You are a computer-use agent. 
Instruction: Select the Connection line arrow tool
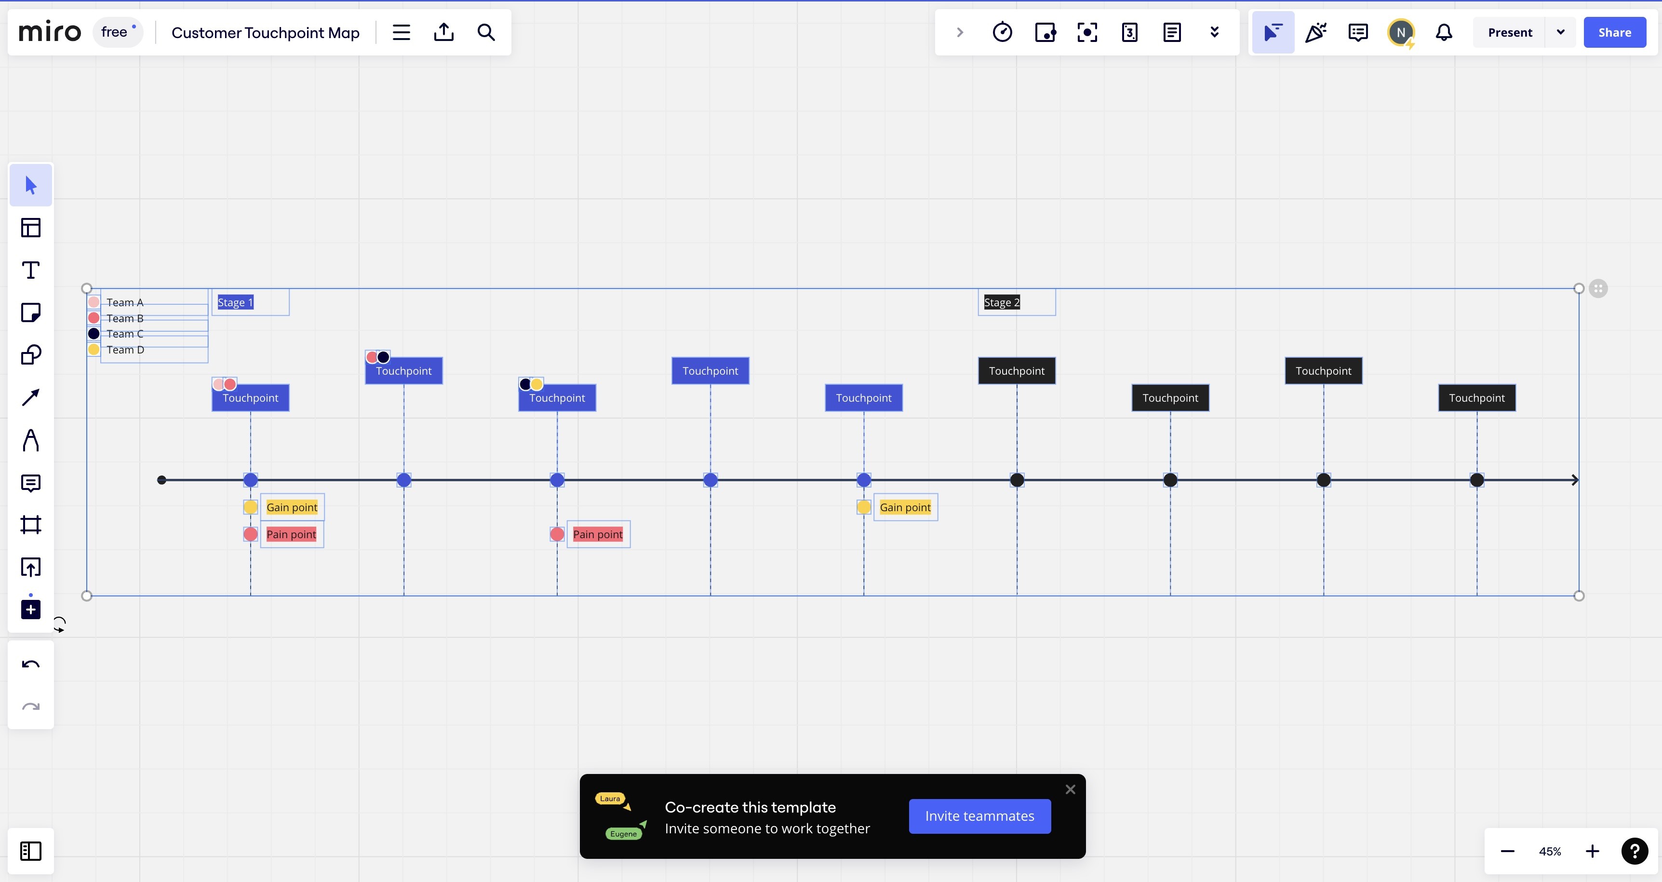coord(30,397)
